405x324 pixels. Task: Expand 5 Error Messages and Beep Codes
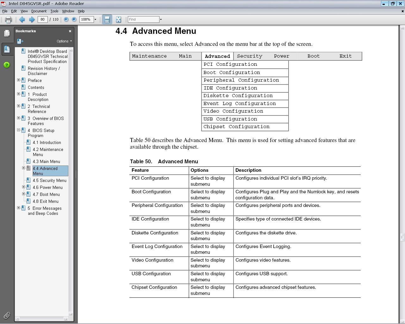point(18,208)
